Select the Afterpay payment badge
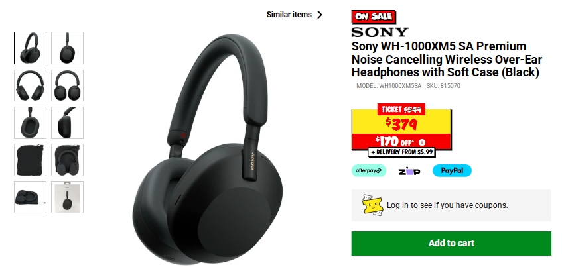562x267 pixels. tap(368, 170)
